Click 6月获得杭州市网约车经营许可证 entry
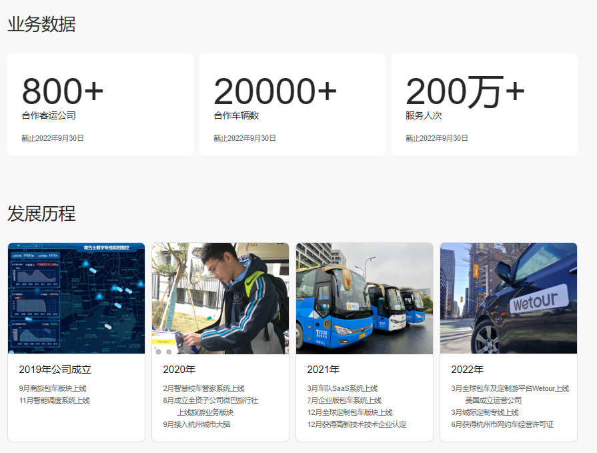597x453 pixels. point(502,424)
